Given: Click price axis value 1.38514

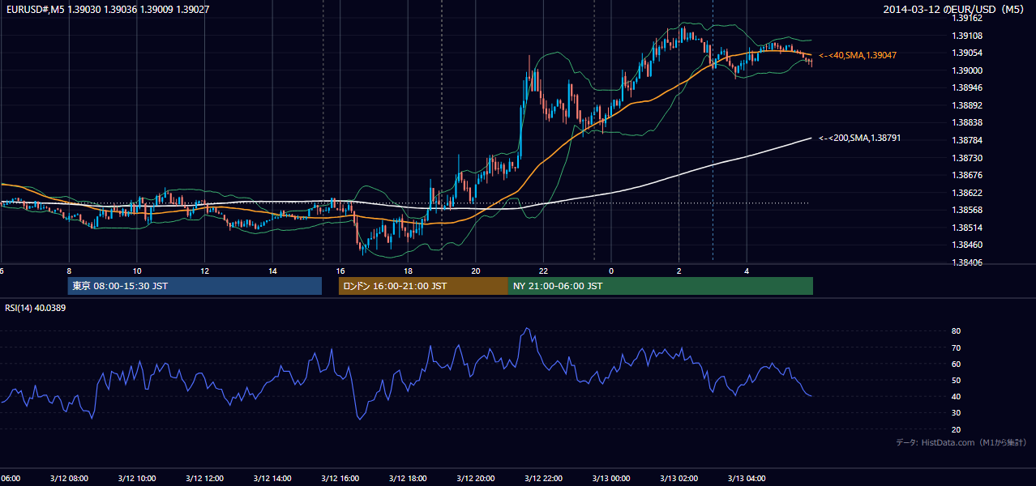Looking at the screenshot, I should point(966,228).
